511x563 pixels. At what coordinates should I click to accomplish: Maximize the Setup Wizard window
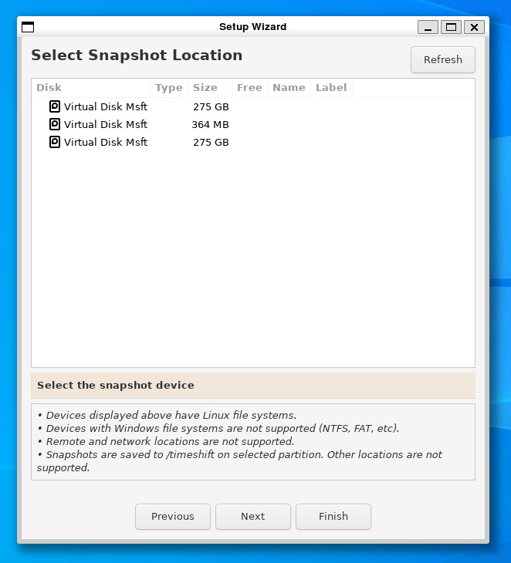pyautogui.click(x=451, y=27)
